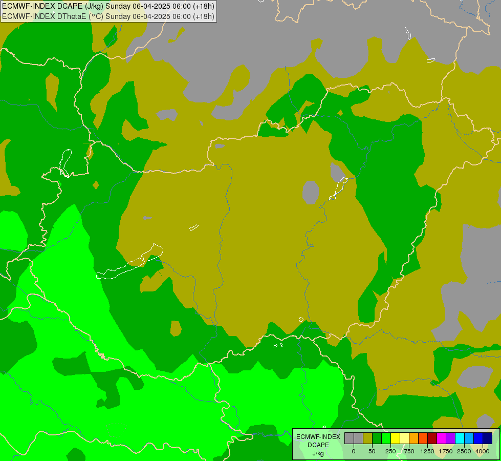Click the legend value 1250
The width and height of the screenshot is (501, 461).
click(x=427, y=451)
